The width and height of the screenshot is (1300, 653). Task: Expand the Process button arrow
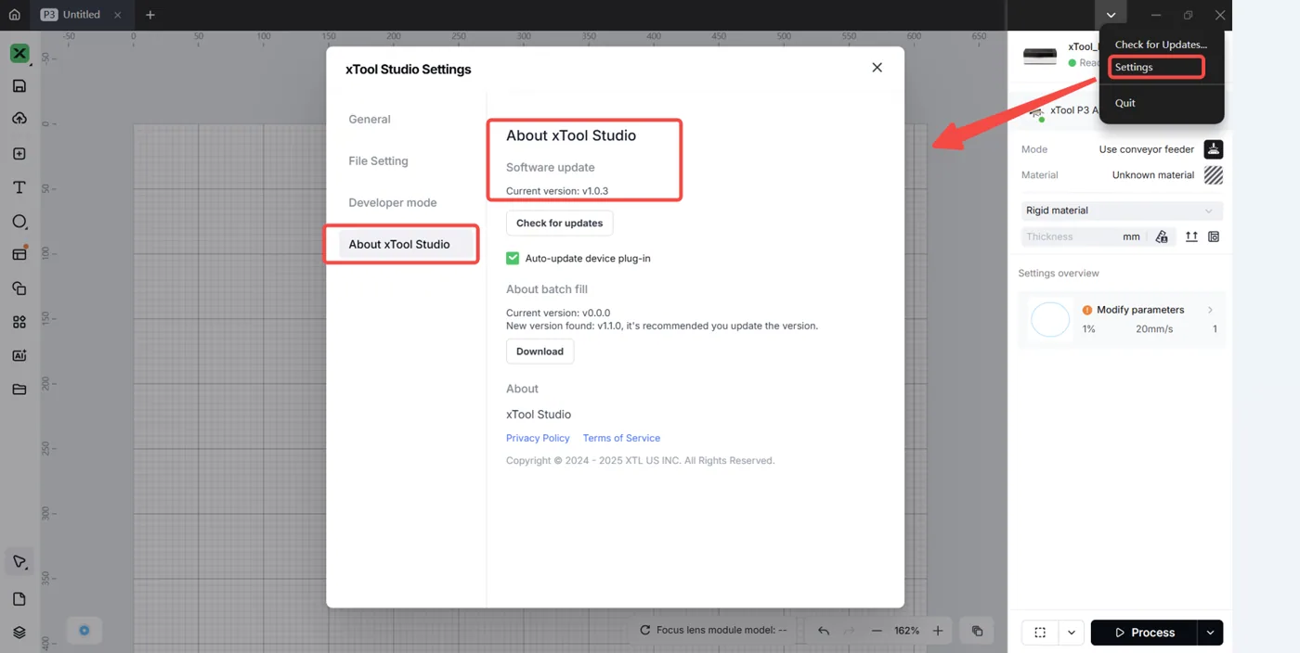(x=1210, y=633)
